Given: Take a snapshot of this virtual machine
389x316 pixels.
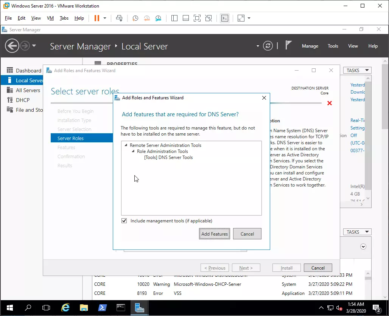Looking at the screenshot, I should 135,18.
